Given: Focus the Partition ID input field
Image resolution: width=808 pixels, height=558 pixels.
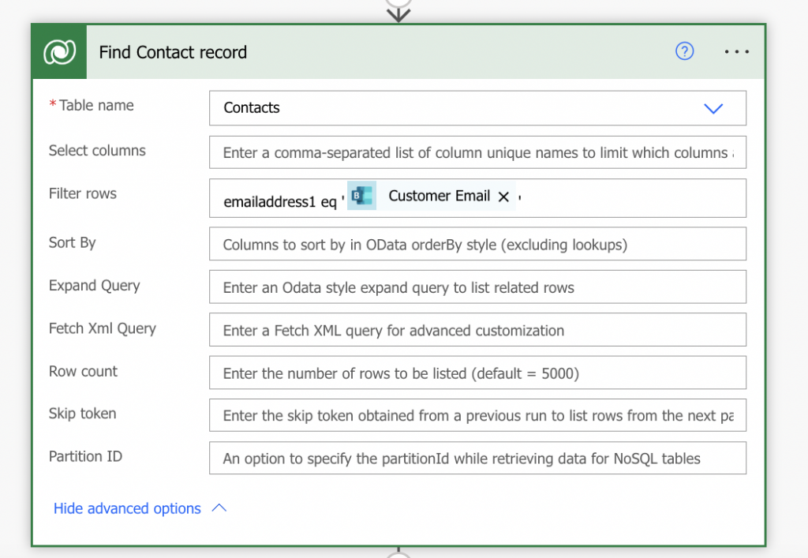Looking at the screenshot, I should point(477,458).
